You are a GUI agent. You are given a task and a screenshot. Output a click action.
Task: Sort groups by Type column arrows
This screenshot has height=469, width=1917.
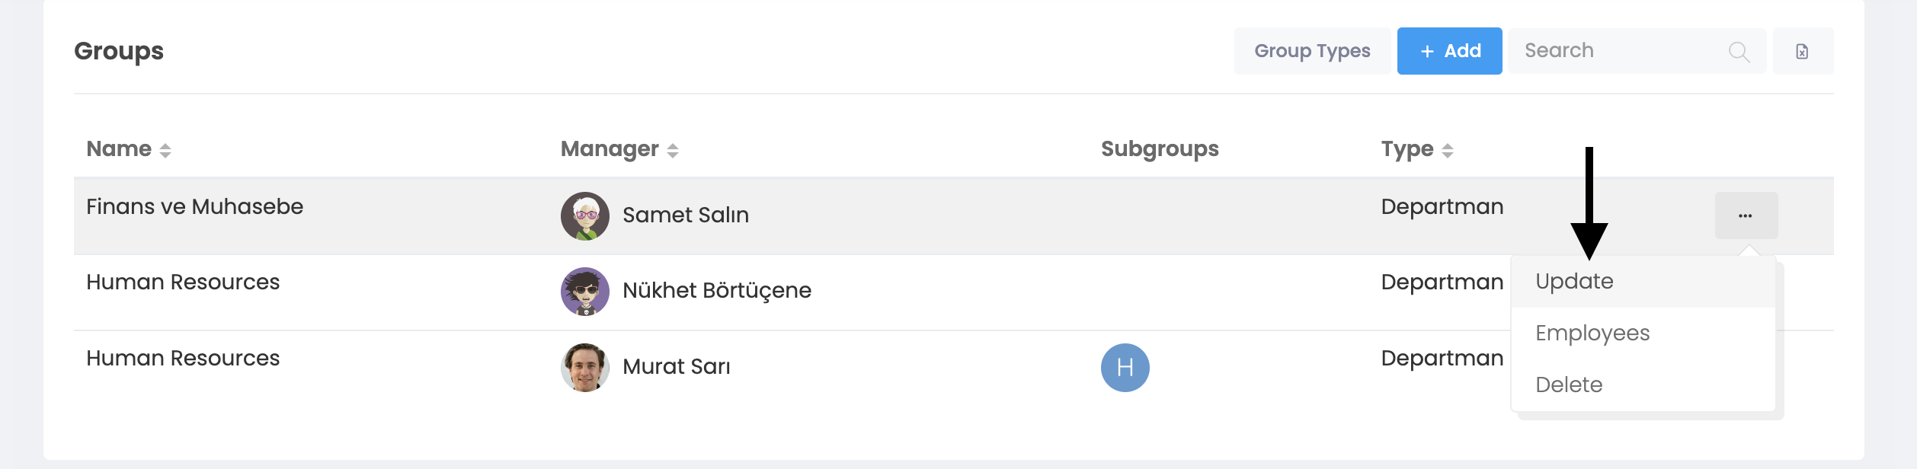[1447, 150]
